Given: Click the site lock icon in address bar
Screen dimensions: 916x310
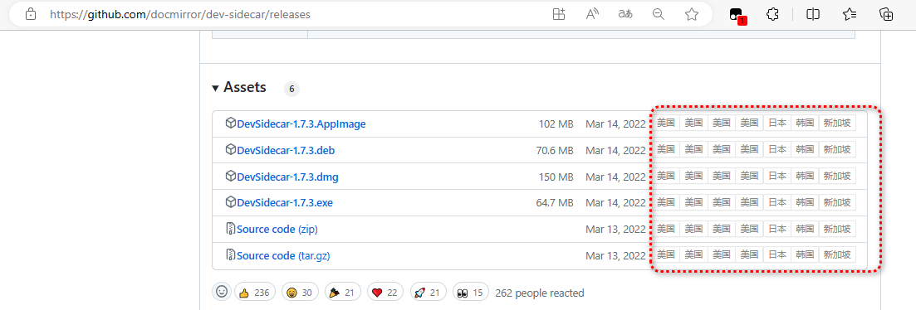Looking at the screenshot, I should pos(31,15).
